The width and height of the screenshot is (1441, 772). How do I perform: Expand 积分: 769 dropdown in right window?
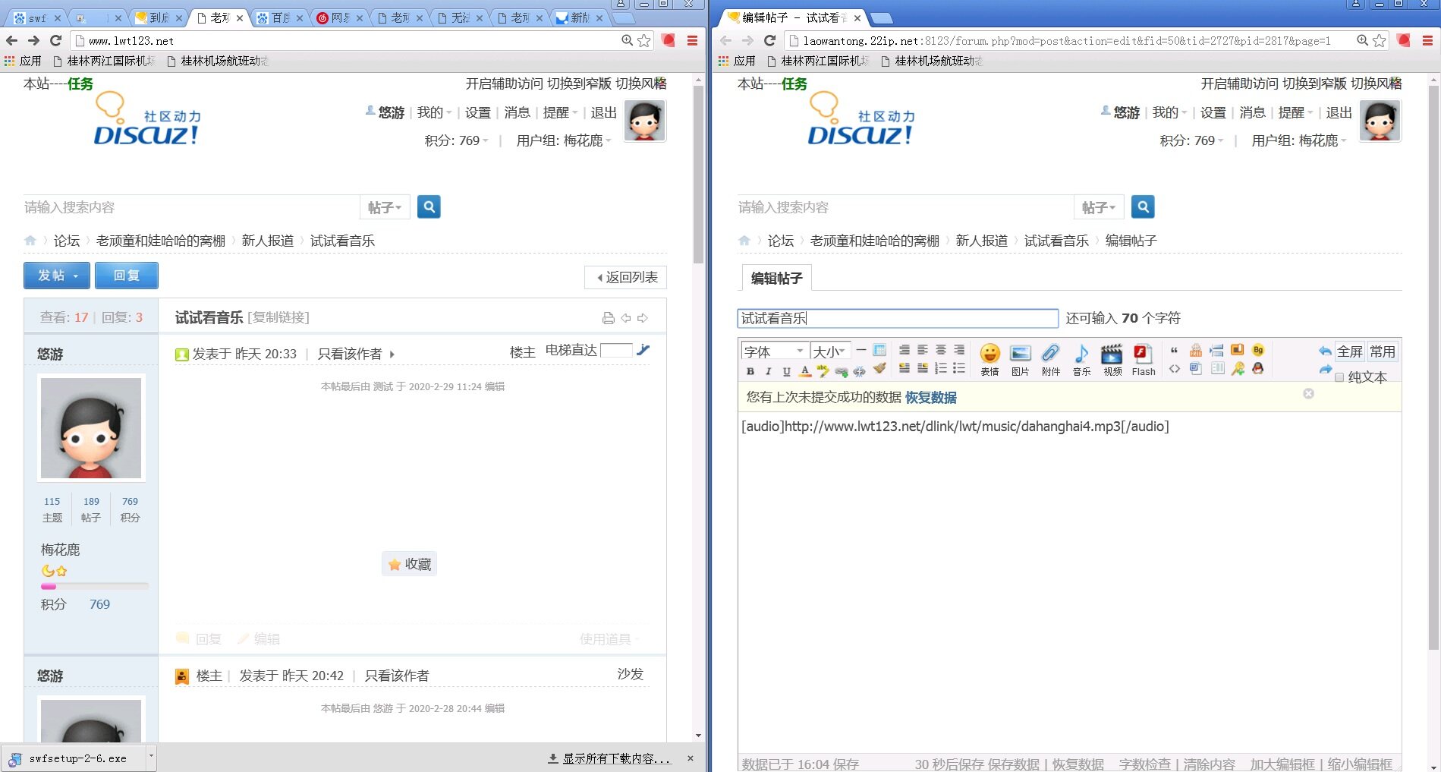point(1191,140)
